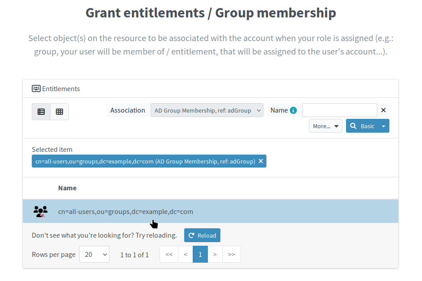Jump to the last page with >>
Image resolution: width=422 pixels, height=281 pixels.
point(232,254)
